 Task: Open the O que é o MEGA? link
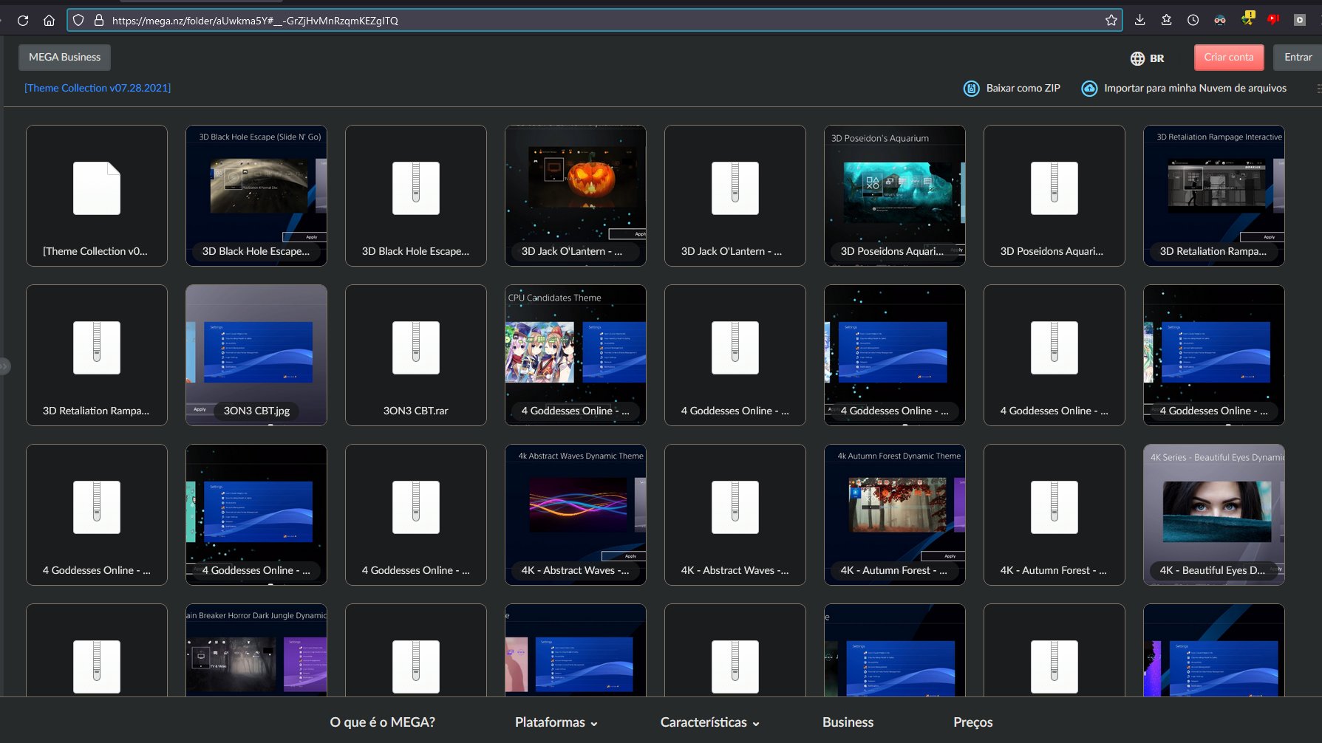[383, 722]
